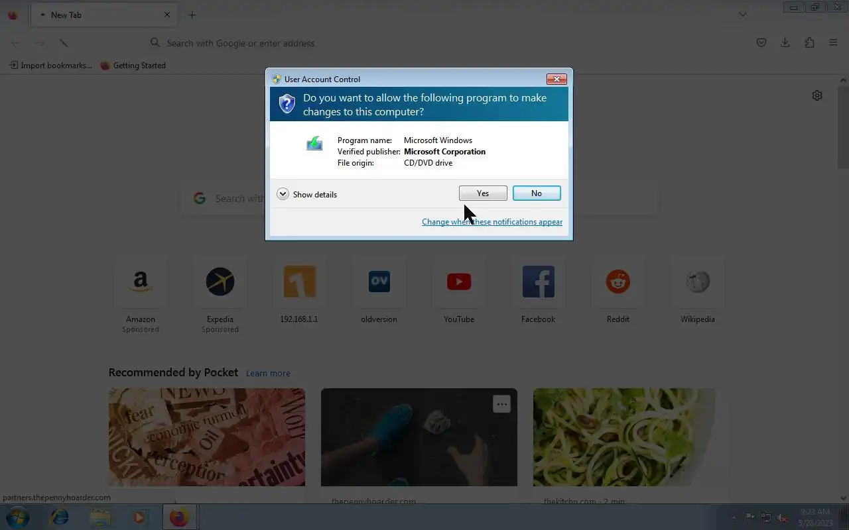Image resolution: width=849 pixels, height=530 pixels.
Task: Click the Firefox back arrow
Action: [16, 43]
